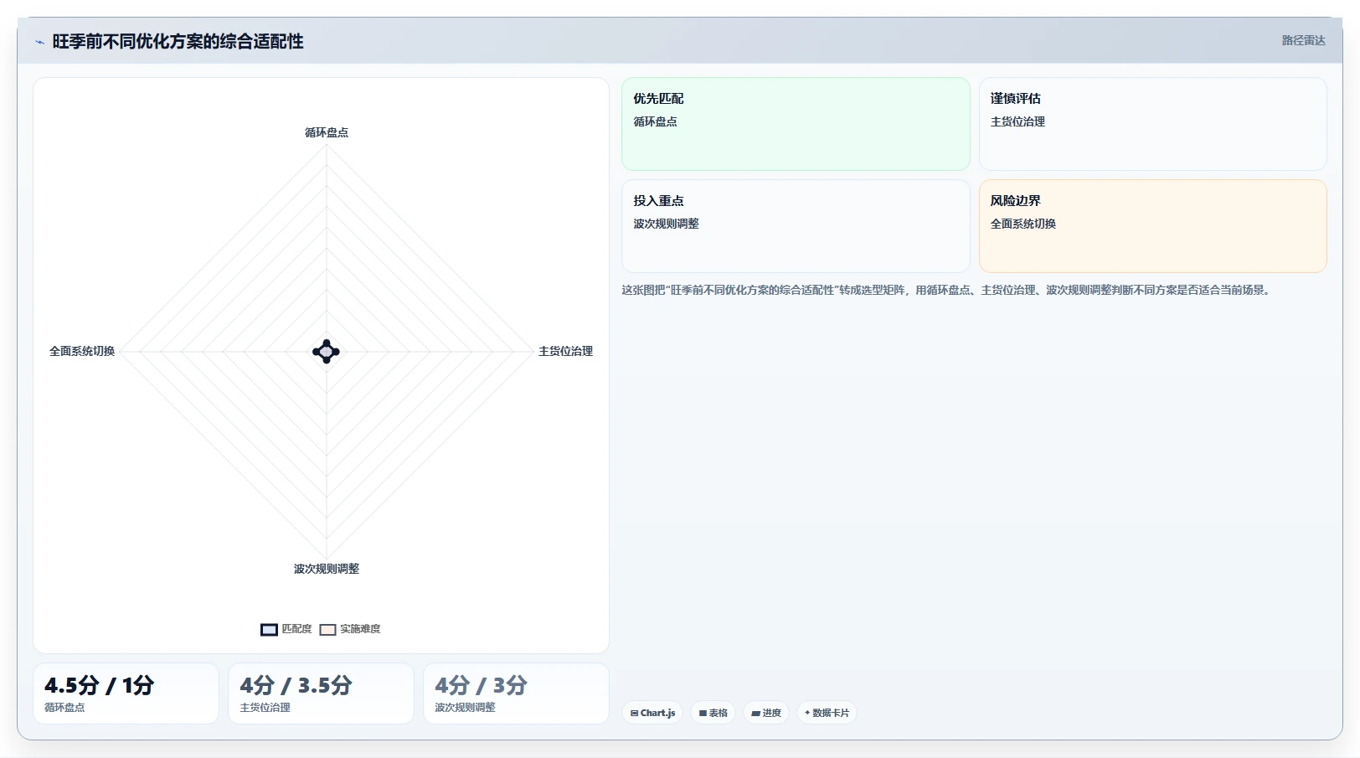Click the 投入重点 card heading
Viewport: 1360px width, 758px height.
pos(658,201)
